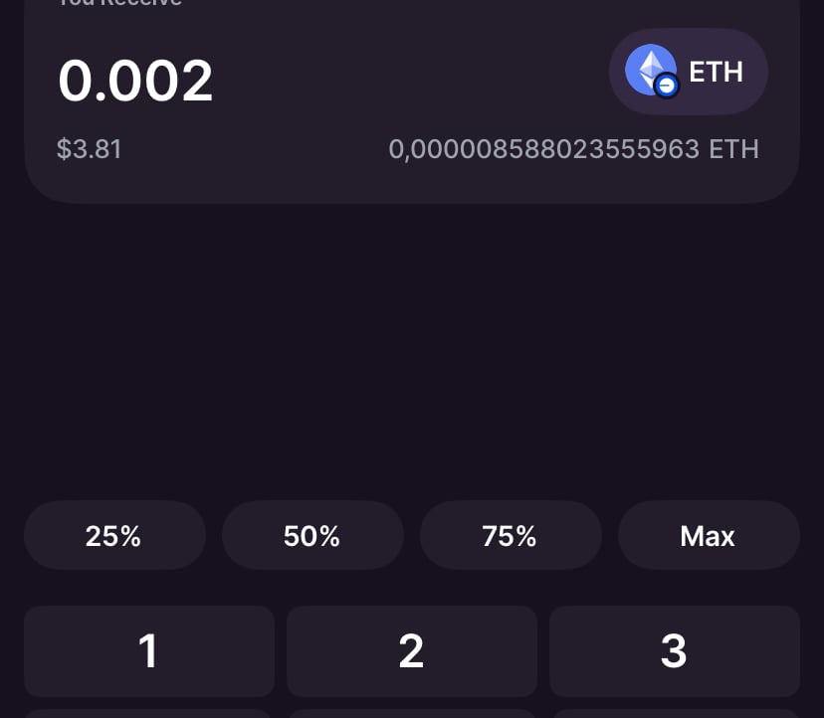Click the Ethereum diamond logo icon

click(x=651, y=70)
